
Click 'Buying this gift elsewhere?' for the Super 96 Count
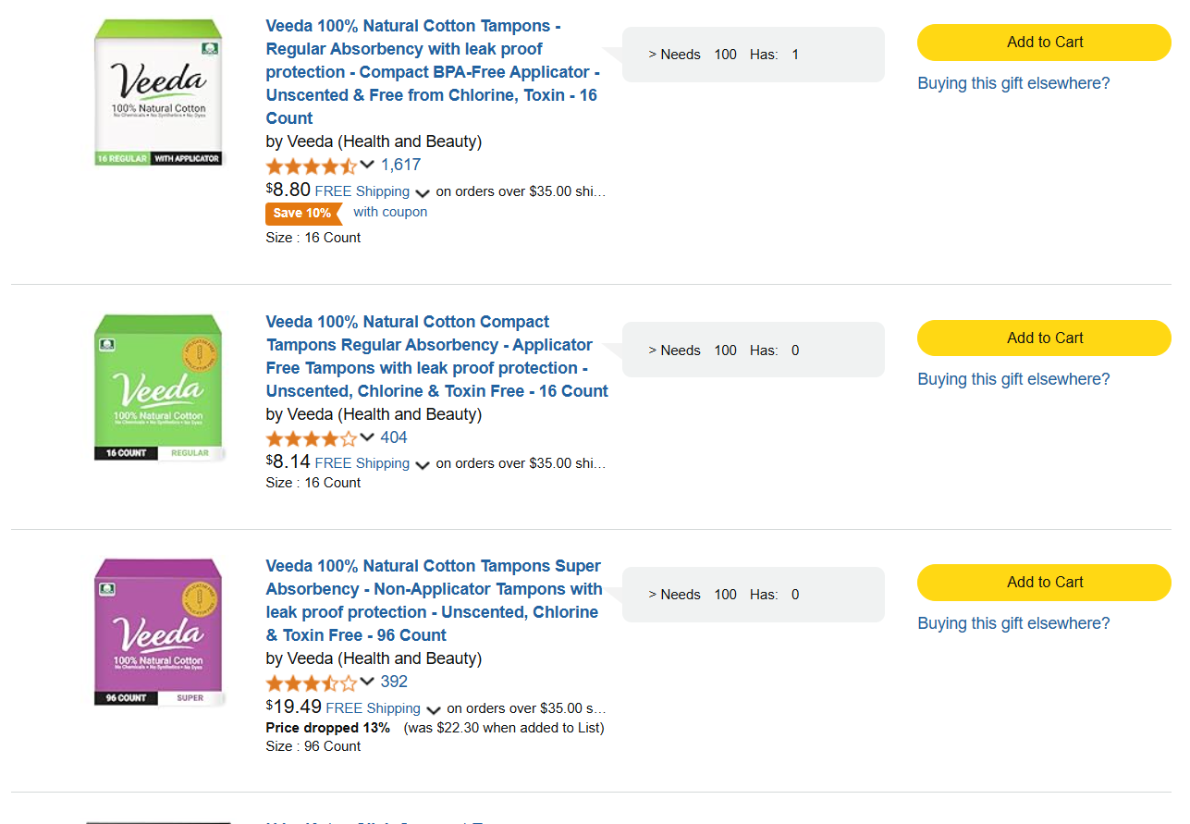point(1013,623)
